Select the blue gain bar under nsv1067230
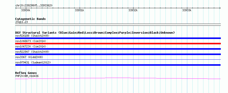The height and width of the screenshot is (93, 228). pos(118,49)
